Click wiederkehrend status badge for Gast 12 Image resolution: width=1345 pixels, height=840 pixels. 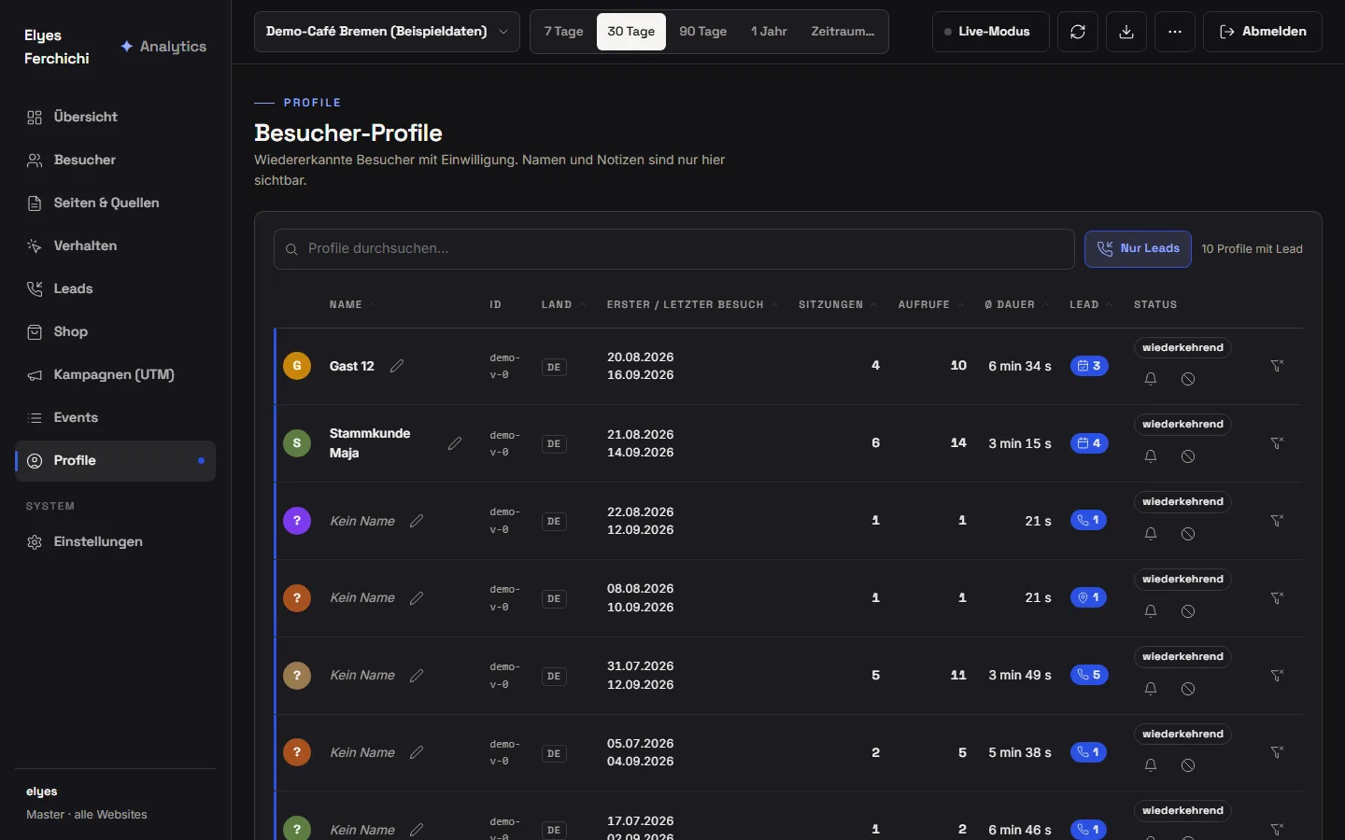tap(1182, 347)
